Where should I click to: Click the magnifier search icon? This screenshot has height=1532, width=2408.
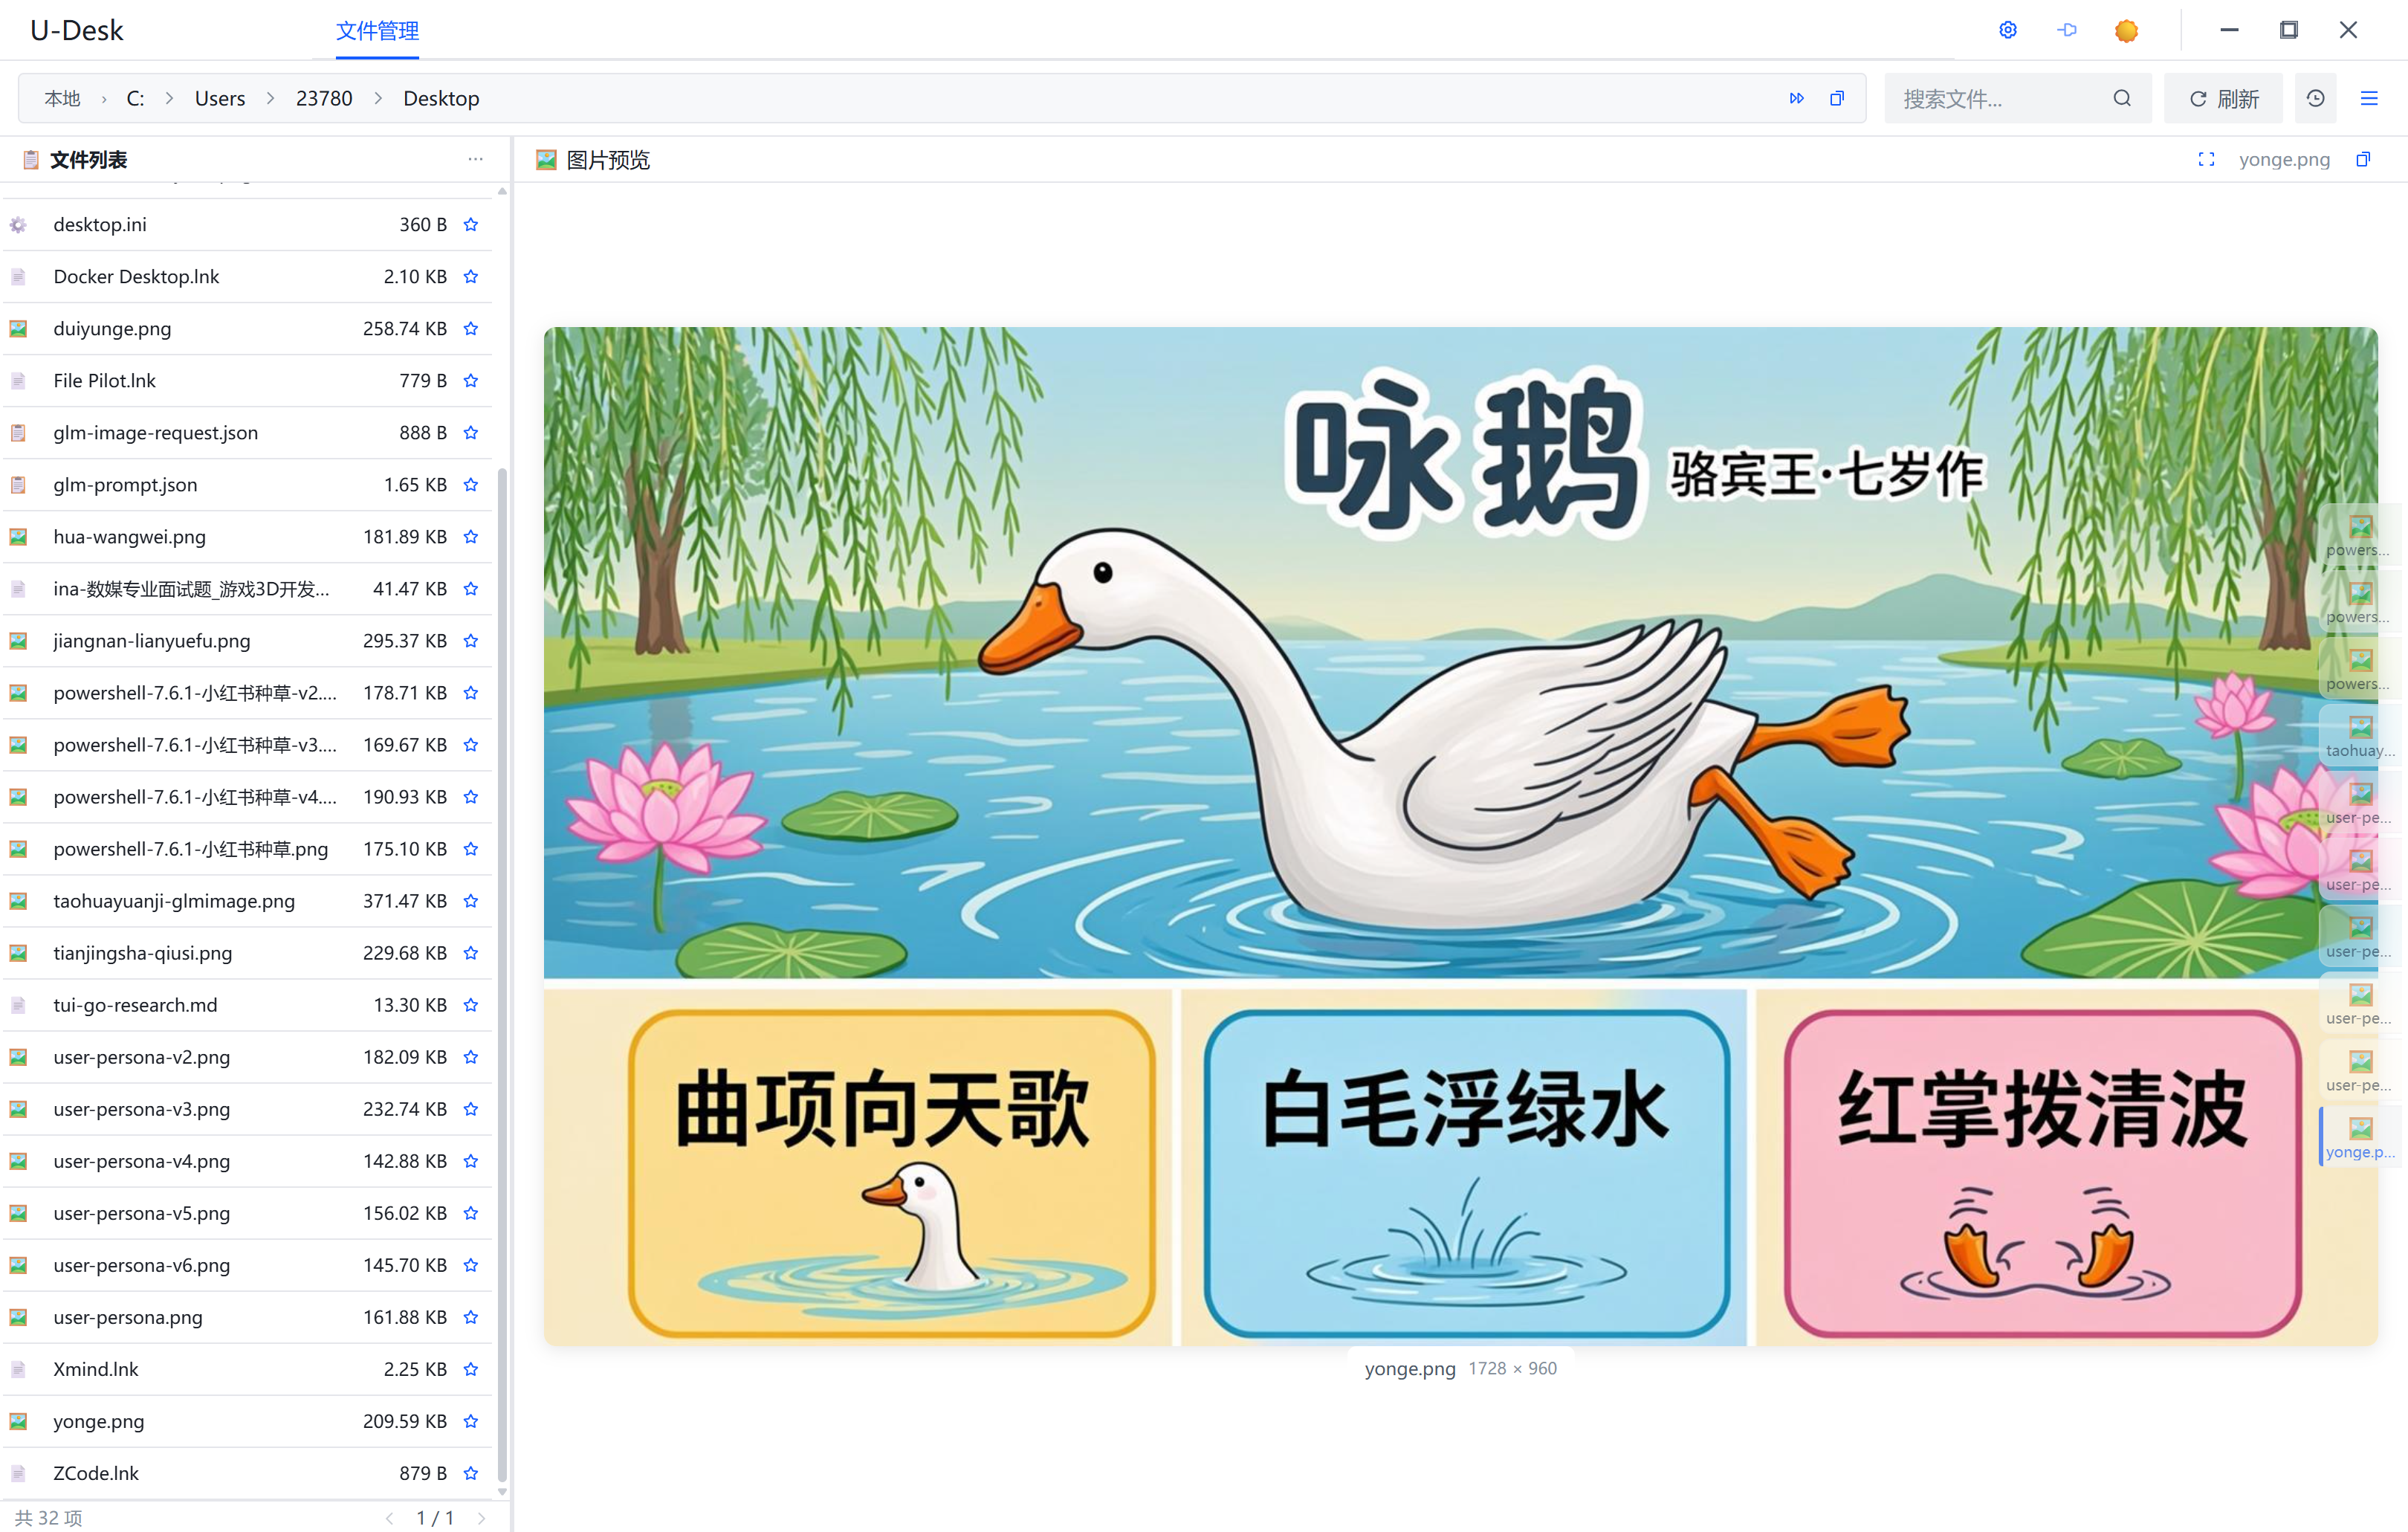click(x=2122, y=98)
